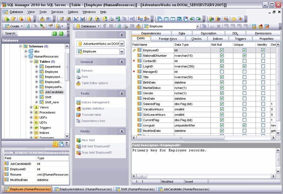Click the Tile windows horizontally icon

pyautogui.click(x=166, y=19)
